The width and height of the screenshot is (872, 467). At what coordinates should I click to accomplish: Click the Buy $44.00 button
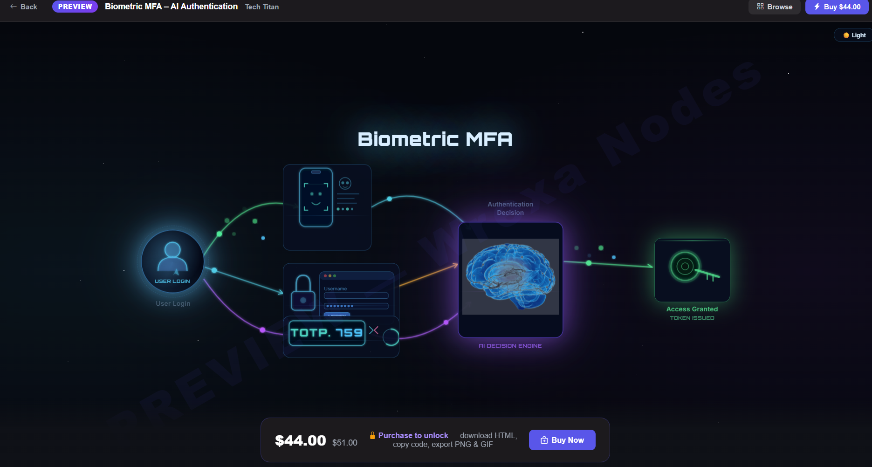coord(837,7)
